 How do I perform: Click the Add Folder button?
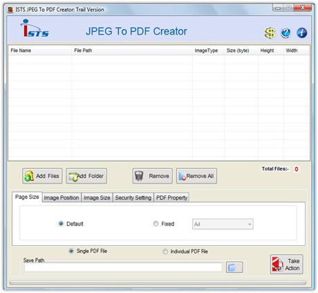coord(86,176)
